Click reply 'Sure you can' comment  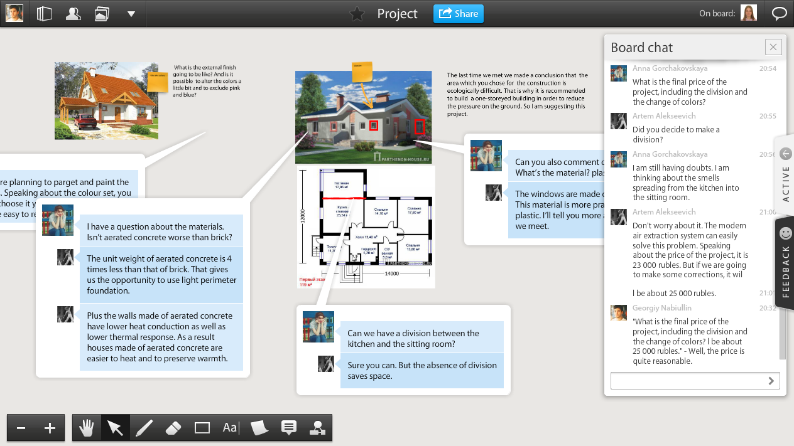pyautogui.click(x=421, y=371)
